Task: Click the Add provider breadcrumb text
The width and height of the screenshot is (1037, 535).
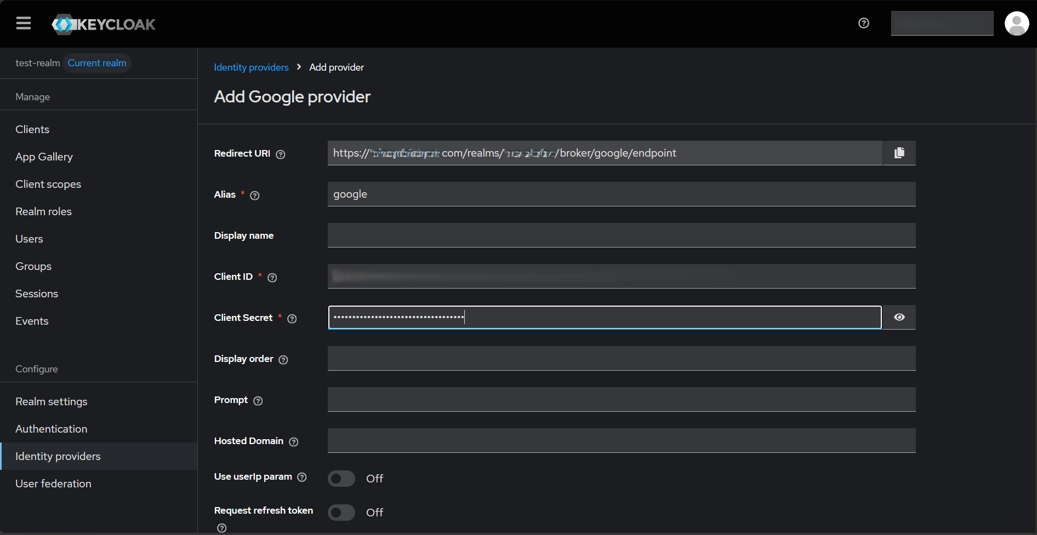Action: pos(337,67)
